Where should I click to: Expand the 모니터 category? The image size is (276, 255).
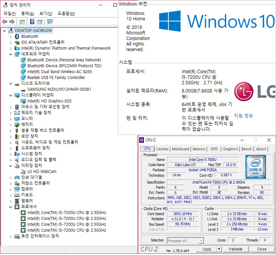11,119
